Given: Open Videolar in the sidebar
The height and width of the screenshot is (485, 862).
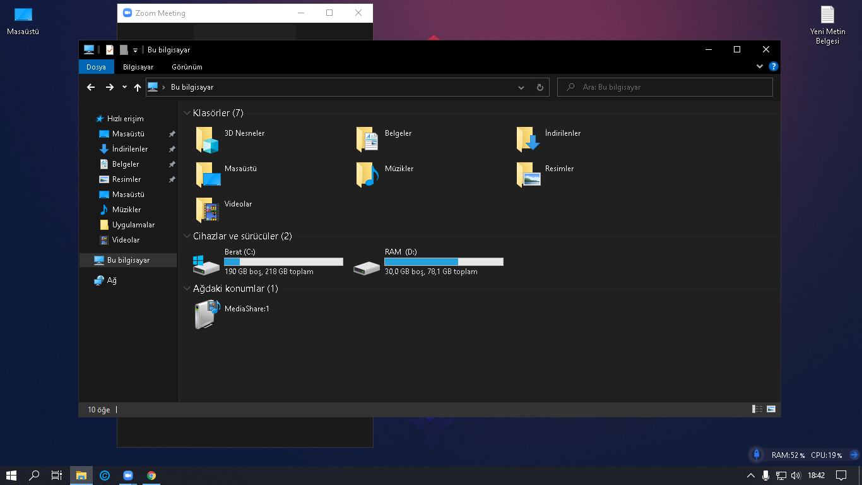Looking at the screenshot, I should pos(119,240).
